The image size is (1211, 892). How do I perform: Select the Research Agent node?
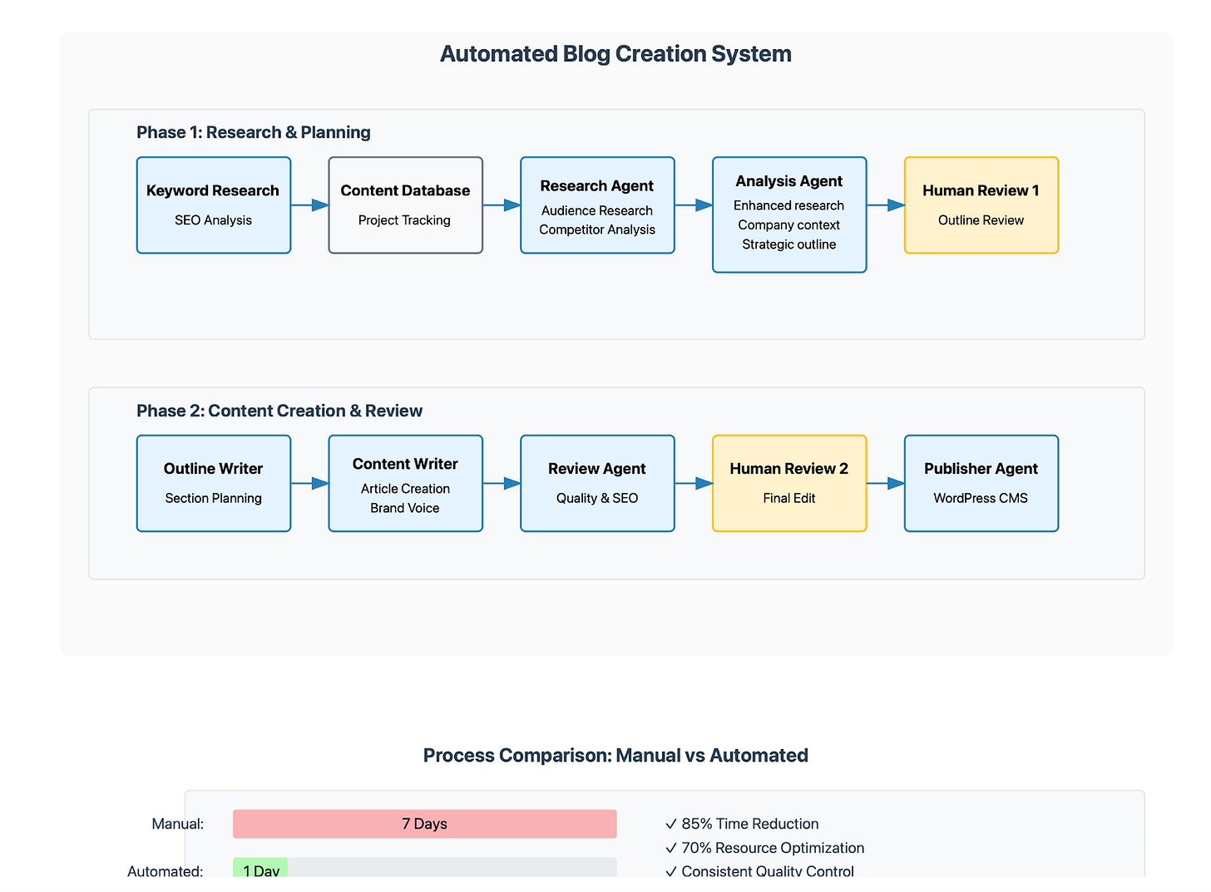pyautogui.click(x=596, y=205)
